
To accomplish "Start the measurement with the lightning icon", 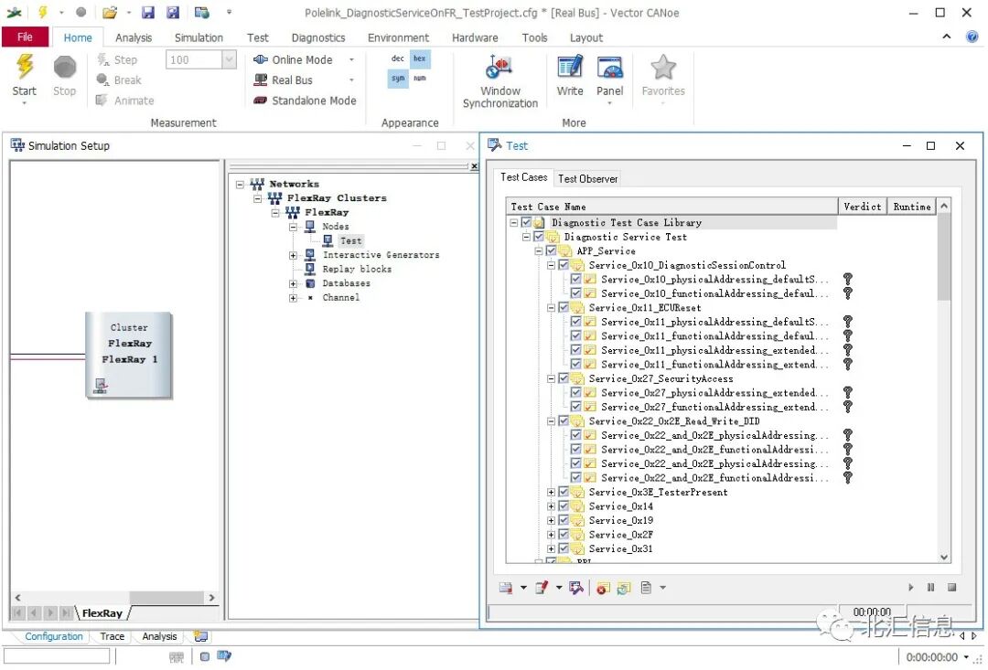I will point(24,68).
